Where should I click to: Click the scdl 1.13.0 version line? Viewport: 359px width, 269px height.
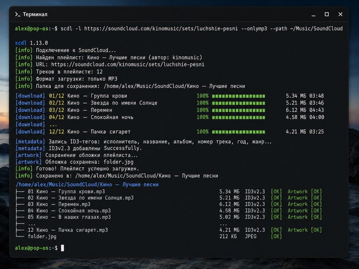[x=31, y=43]
